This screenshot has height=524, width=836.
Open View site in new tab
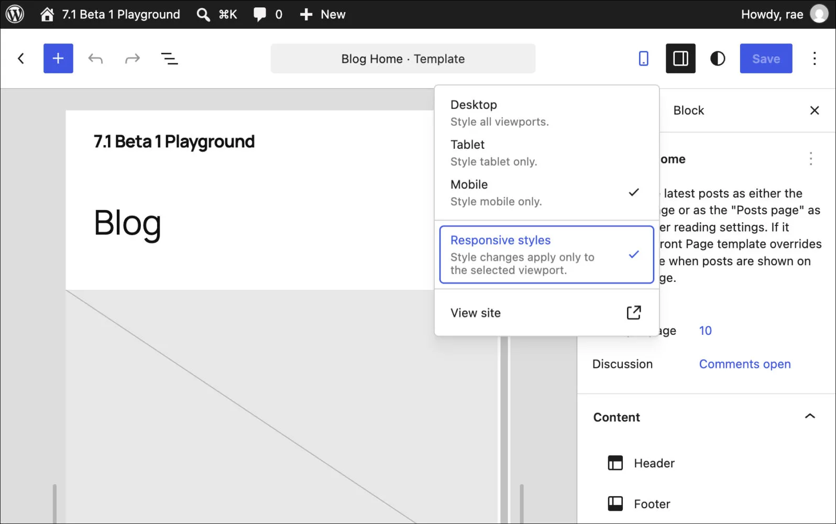tap(546, 313)
